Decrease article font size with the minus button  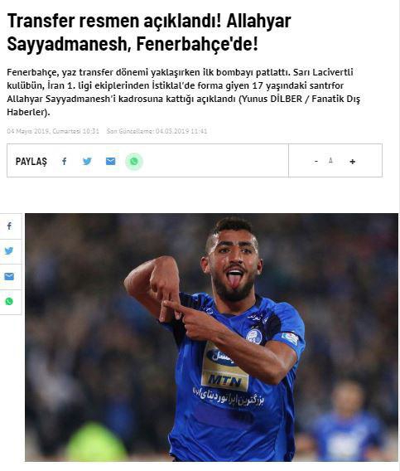[316, 162]
